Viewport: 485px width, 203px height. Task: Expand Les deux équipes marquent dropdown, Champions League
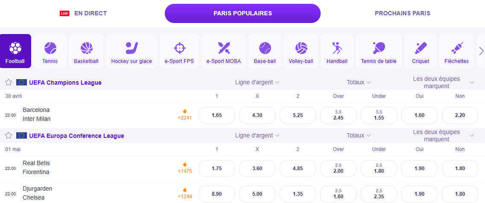point(443,83)
